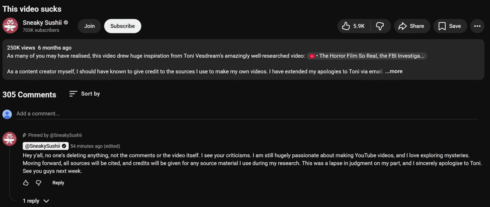The image size is (490, 207).
Task: Click the Sneaky Sushii channel name
Action: coord(42,23)
